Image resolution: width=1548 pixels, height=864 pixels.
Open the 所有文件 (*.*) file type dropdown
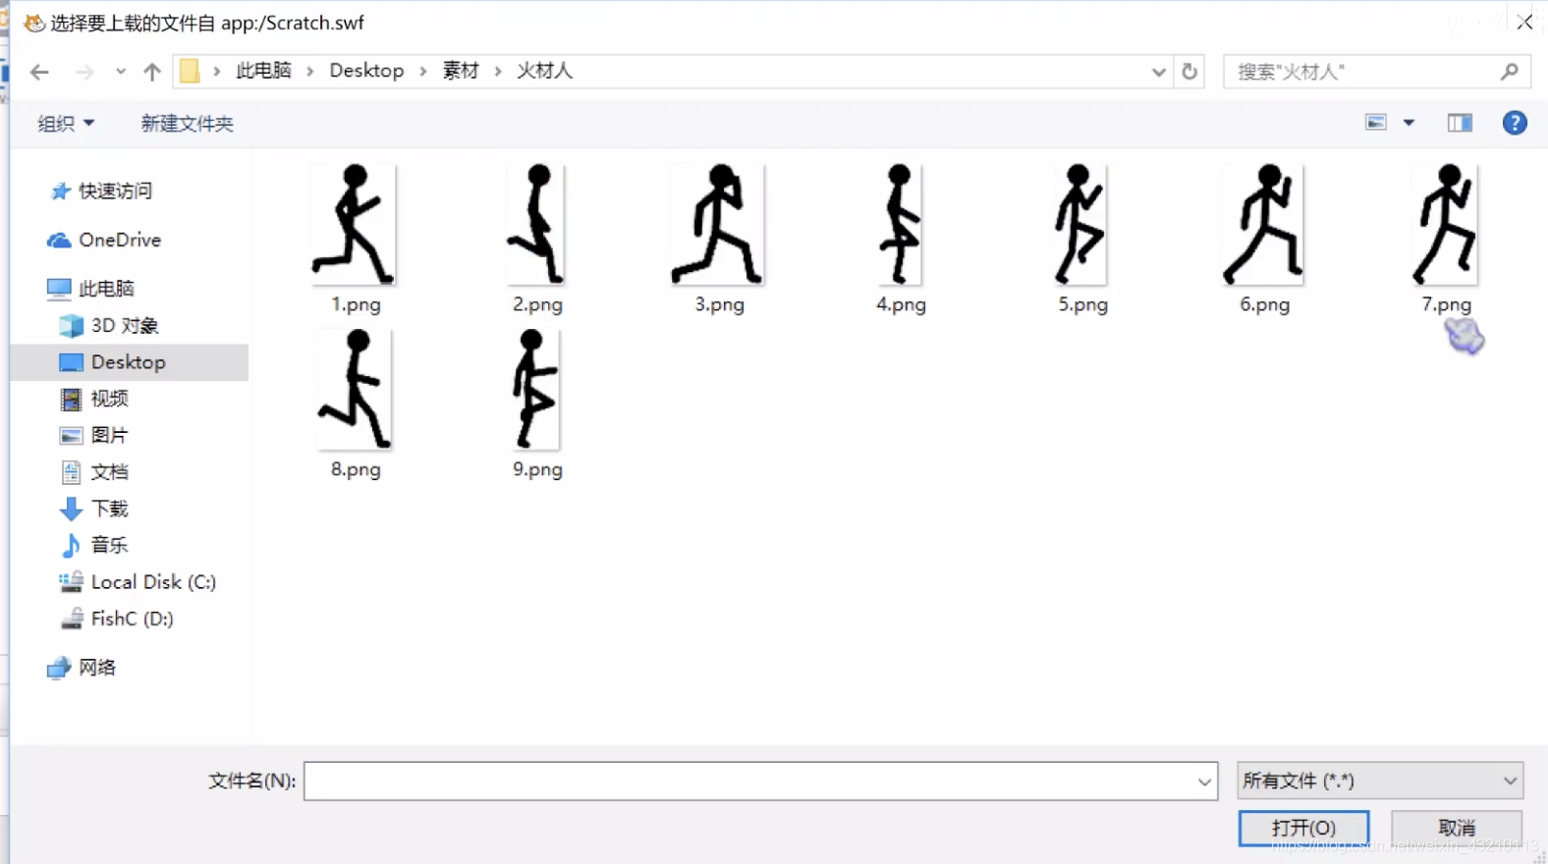[x=1380, y=782]
